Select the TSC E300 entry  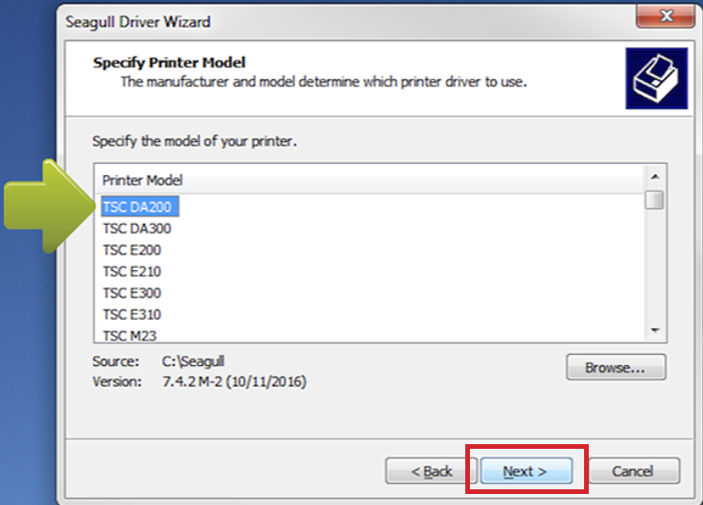point(133,293)
